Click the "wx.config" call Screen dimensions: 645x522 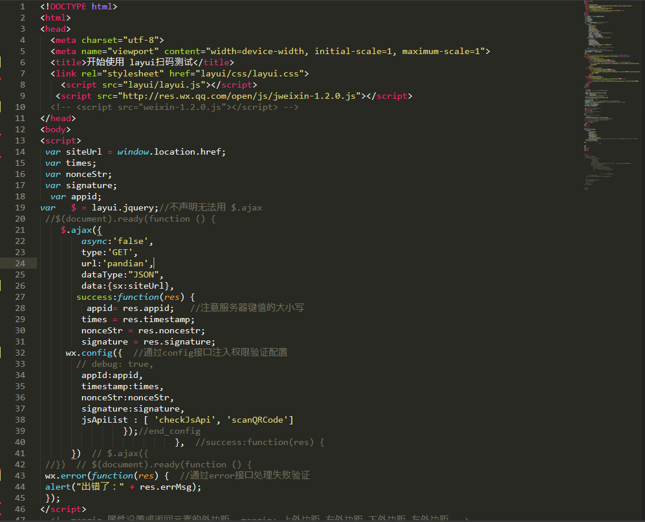(x=89, y=353)
